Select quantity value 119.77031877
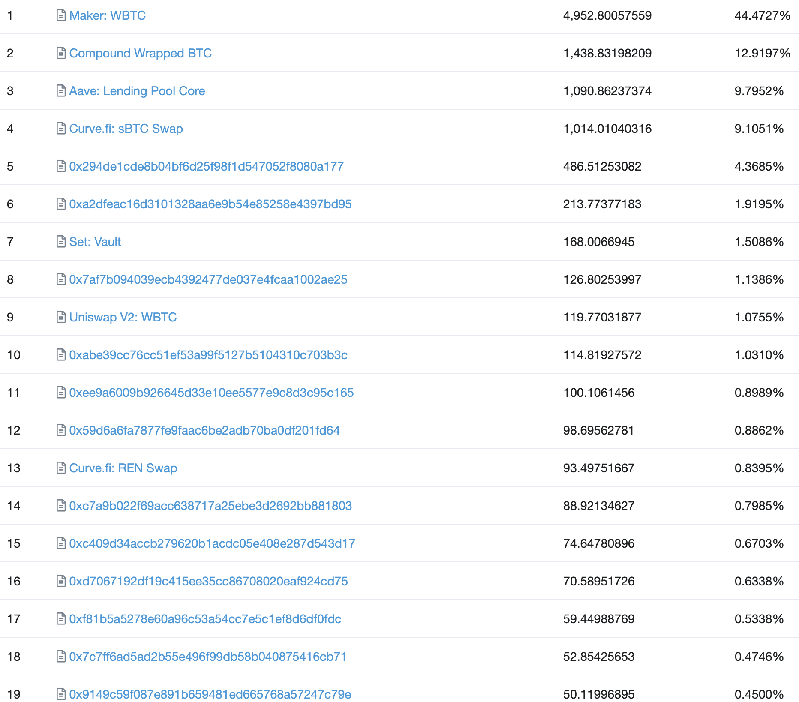This screenshot has height=702, width=799. pos(602,318)
